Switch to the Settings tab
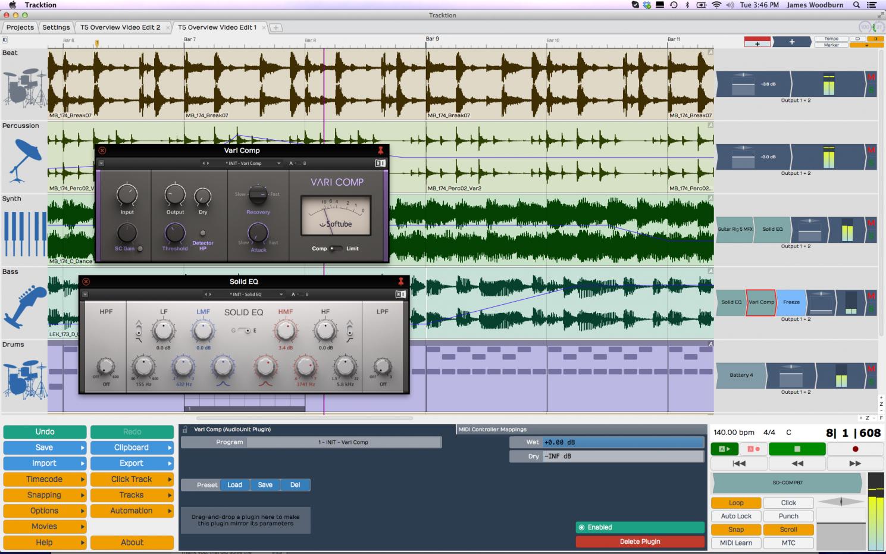 click(x=56, y=27)
